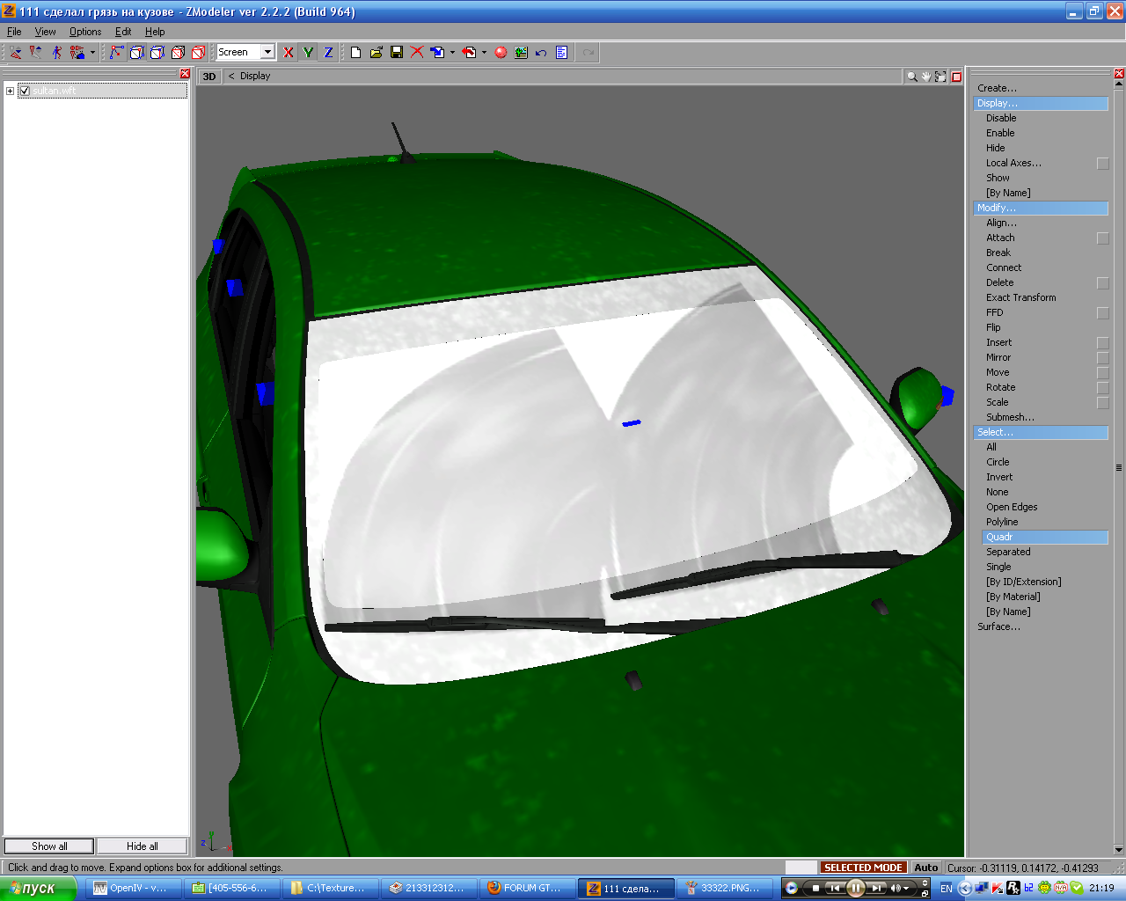Image resolution: width=1126 pixels, height=901 pixels.
Task: Choose Rotate under Modify commands
Action: (x=1000, y=387)
